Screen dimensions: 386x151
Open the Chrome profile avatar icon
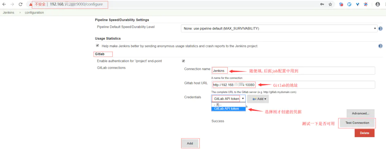[378, 4]
